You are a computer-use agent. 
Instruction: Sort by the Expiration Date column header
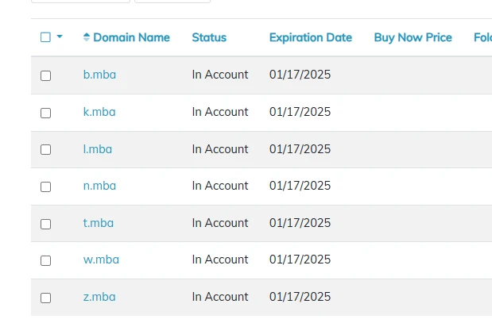tap(310, 37)
